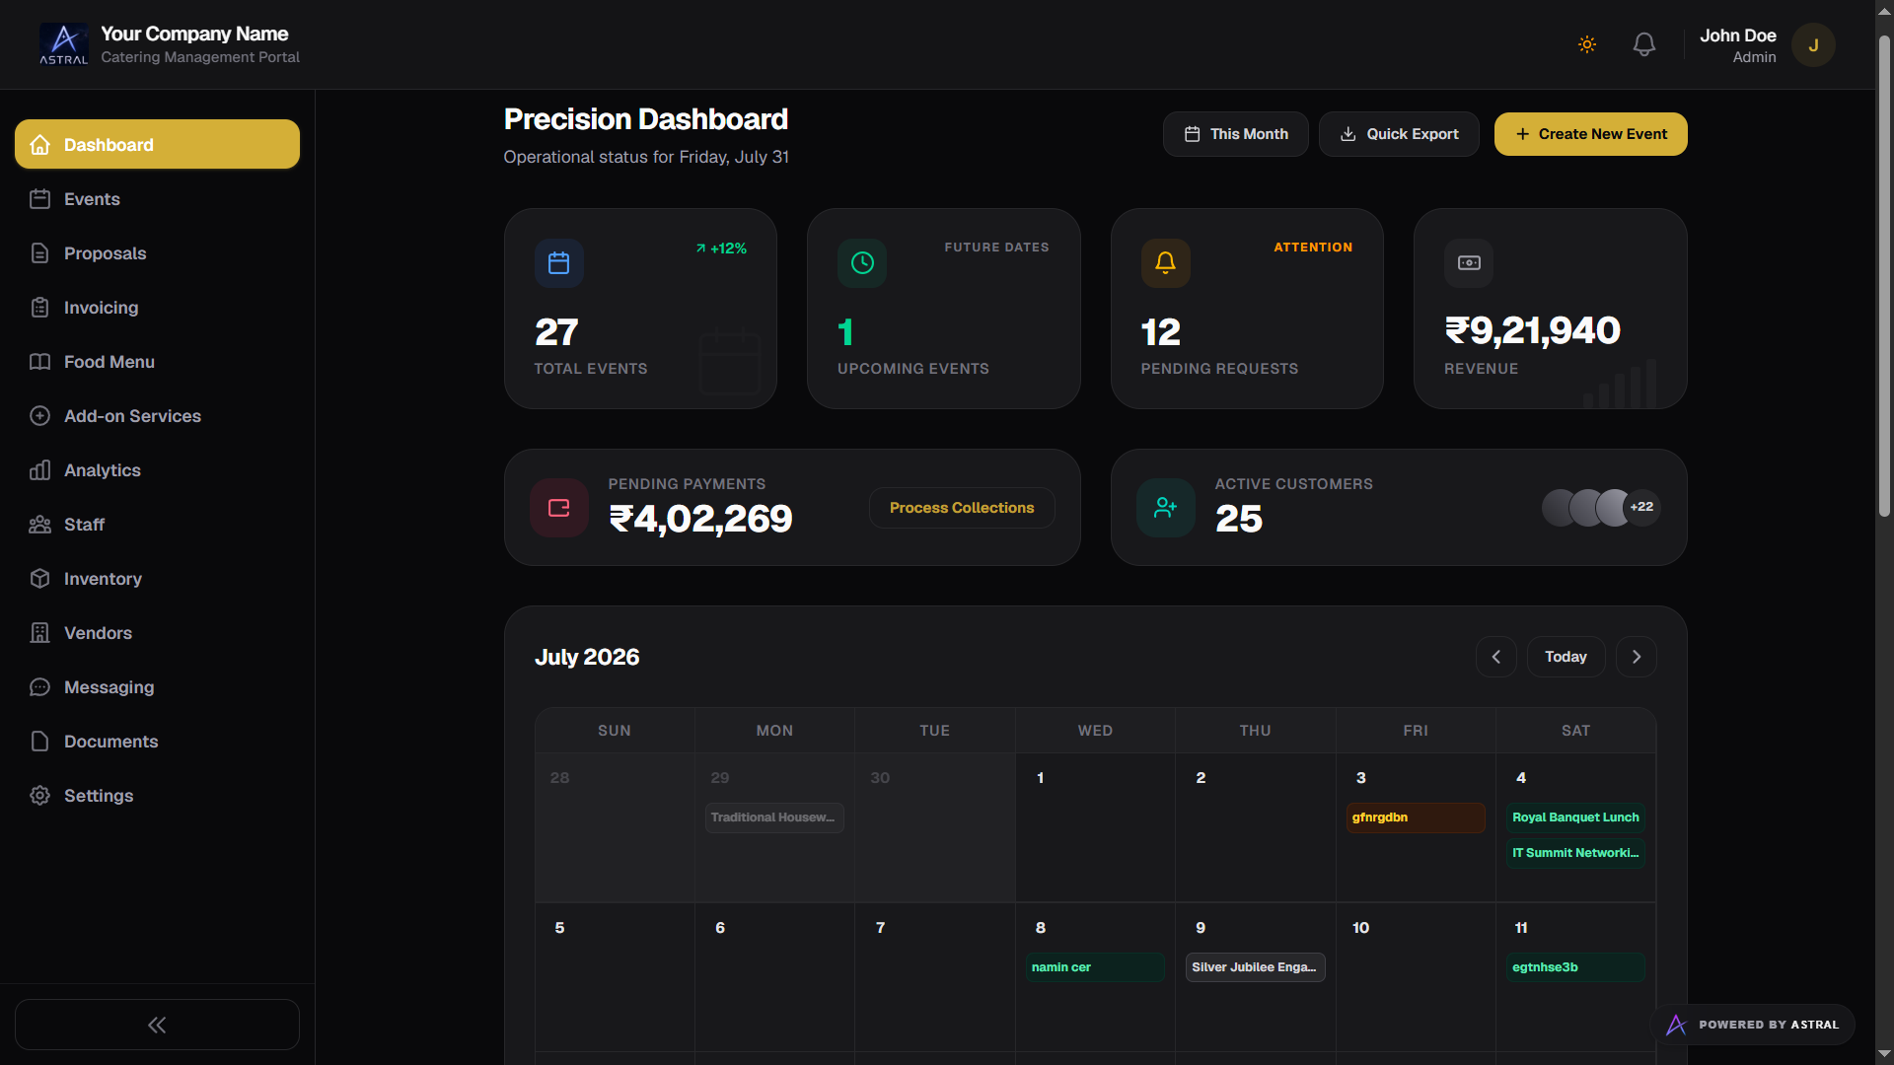Toggle the light/dark theme sun icon
The height and width of the screenshot is (1065, 1894).
(1587, 44)
